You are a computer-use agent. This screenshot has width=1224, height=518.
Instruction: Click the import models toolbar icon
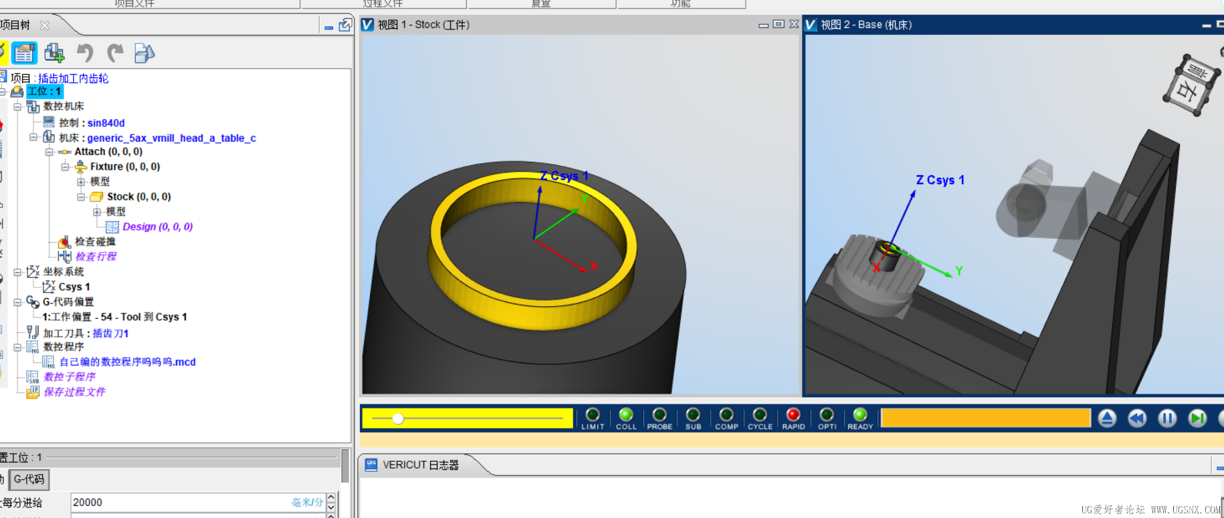[144, 53]
